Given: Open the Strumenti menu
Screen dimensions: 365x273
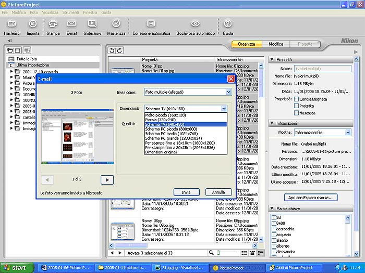Looking at the screenshot, I should pos(70,12).
